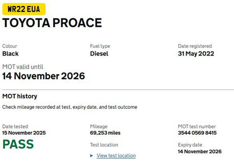Click the Fuel type label
Screen dimensions: 234x168
[100, 46]
